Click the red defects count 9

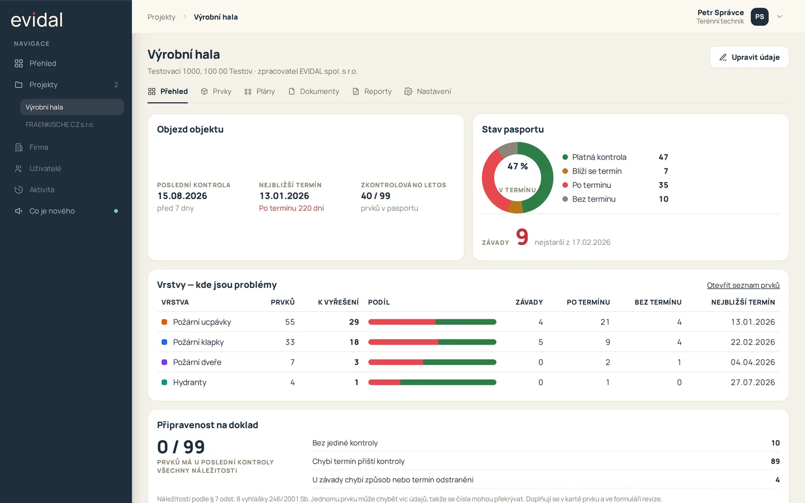tap(522, 236)
